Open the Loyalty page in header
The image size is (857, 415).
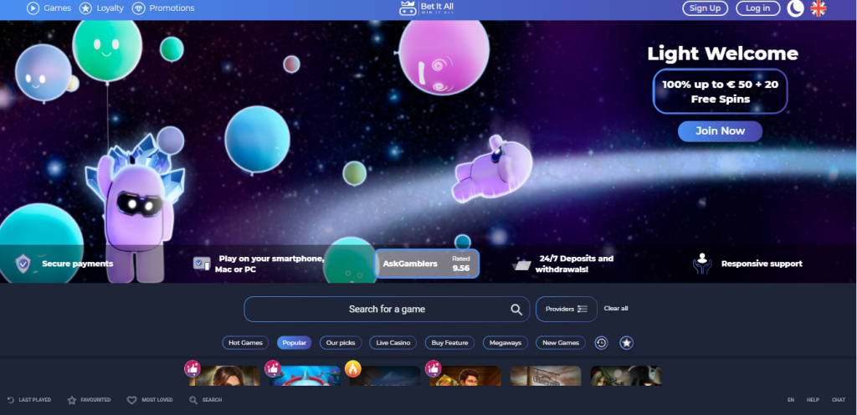(101, 8)
